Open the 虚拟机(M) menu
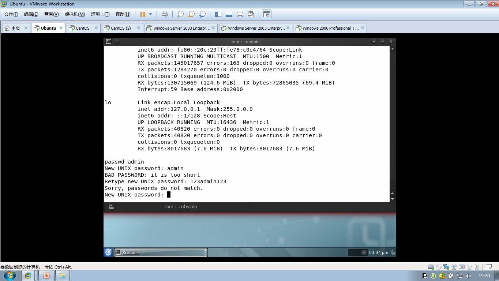Viewport: 499px width, 281px height. point(75,14)
